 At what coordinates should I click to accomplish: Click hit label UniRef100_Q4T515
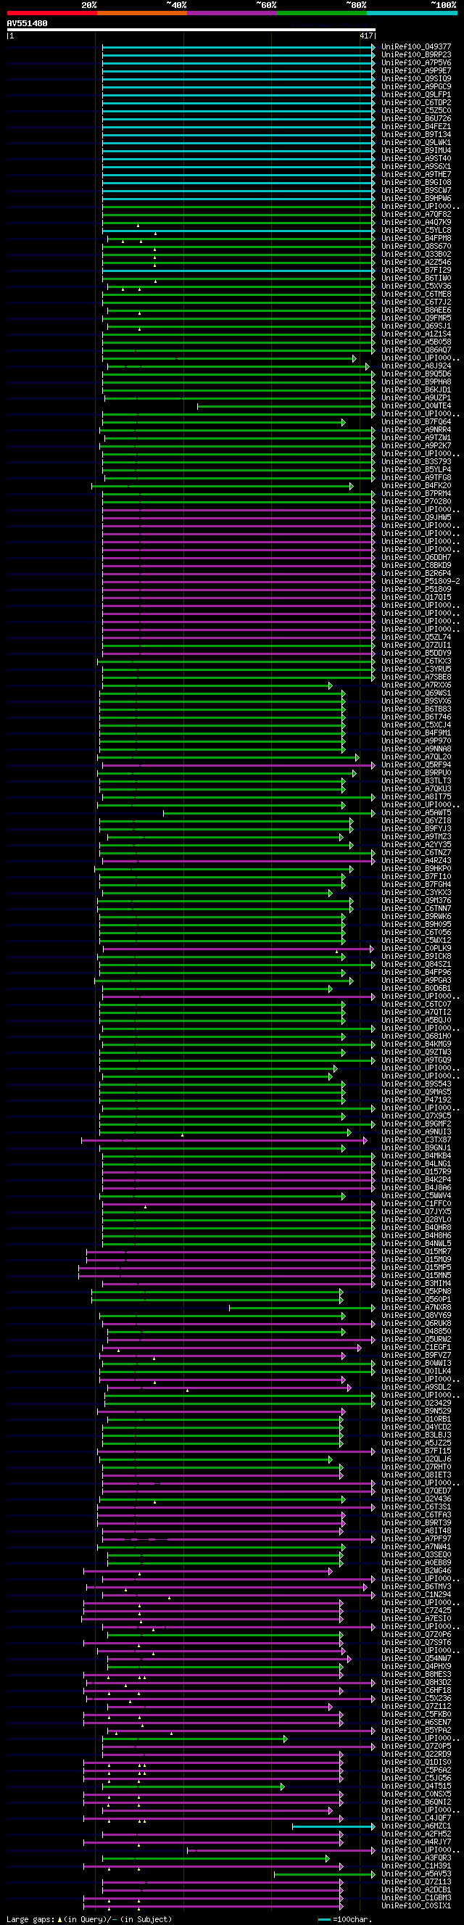(x=416, y=1785)
